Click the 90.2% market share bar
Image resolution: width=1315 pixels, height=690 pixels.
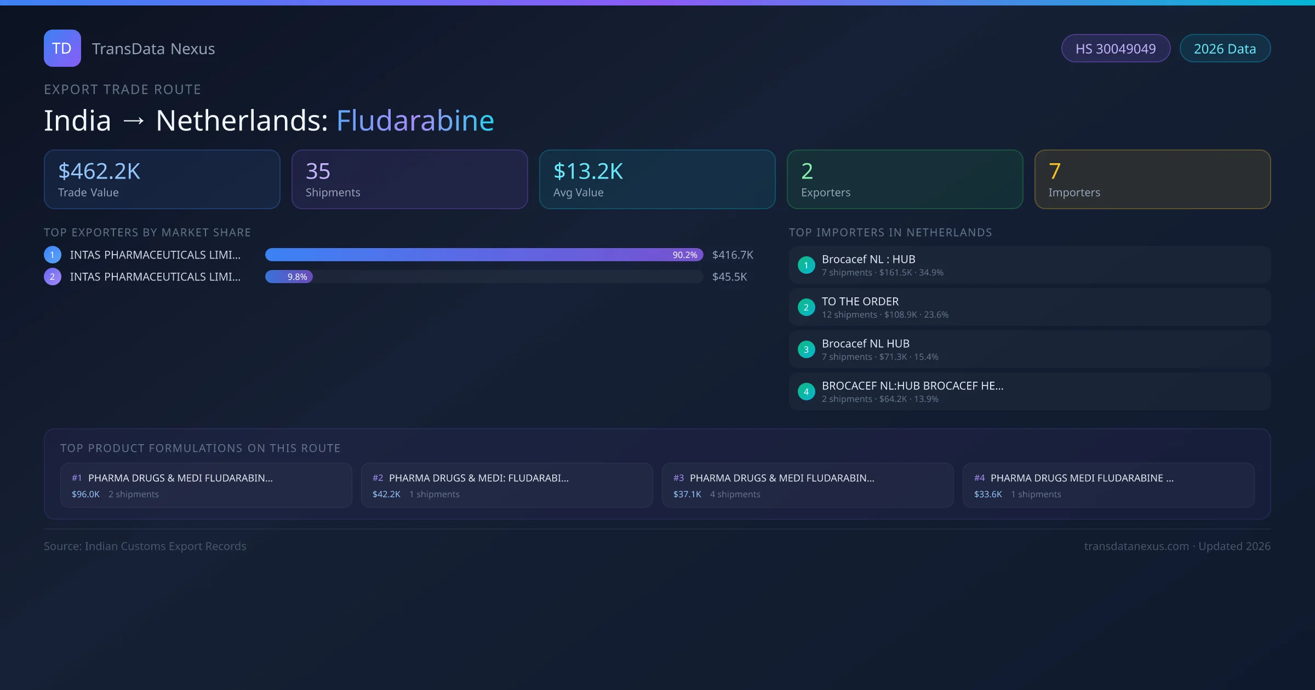tap(484, 255)
